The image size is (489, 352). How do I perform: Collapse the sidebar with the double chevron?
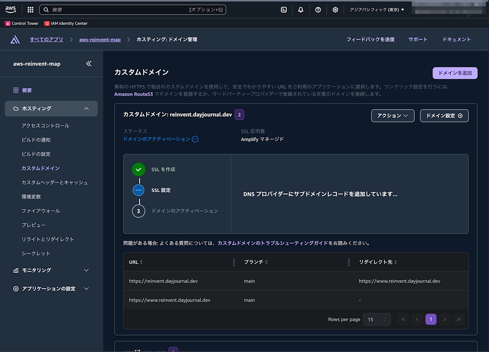(x=89, y=64)
